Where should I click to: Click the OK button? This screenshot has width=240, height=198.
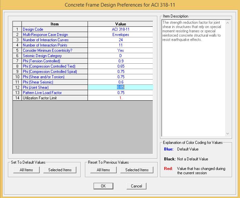point(103,186)
